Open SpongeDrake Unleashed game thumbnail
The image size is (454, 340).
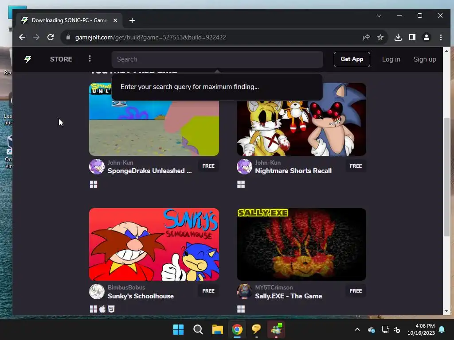[154, 120]
